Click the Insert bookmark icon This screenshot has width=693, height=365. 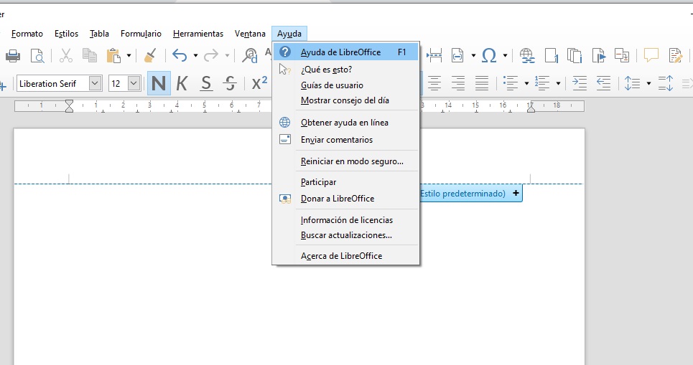(598, 56)
